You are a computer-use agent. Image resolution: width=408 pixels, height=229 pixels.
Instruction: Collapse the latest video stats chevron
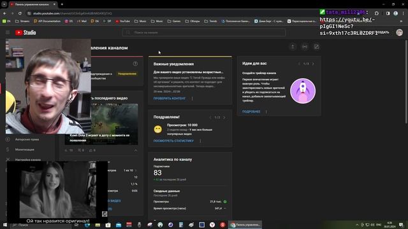coord(136,150)
